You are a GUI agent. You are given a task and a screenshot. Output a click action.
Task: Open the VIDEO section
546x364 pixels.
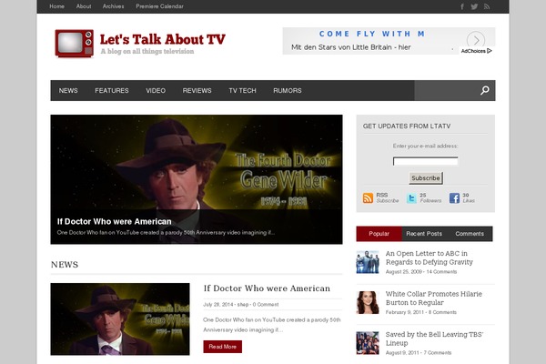pos(156,91)
